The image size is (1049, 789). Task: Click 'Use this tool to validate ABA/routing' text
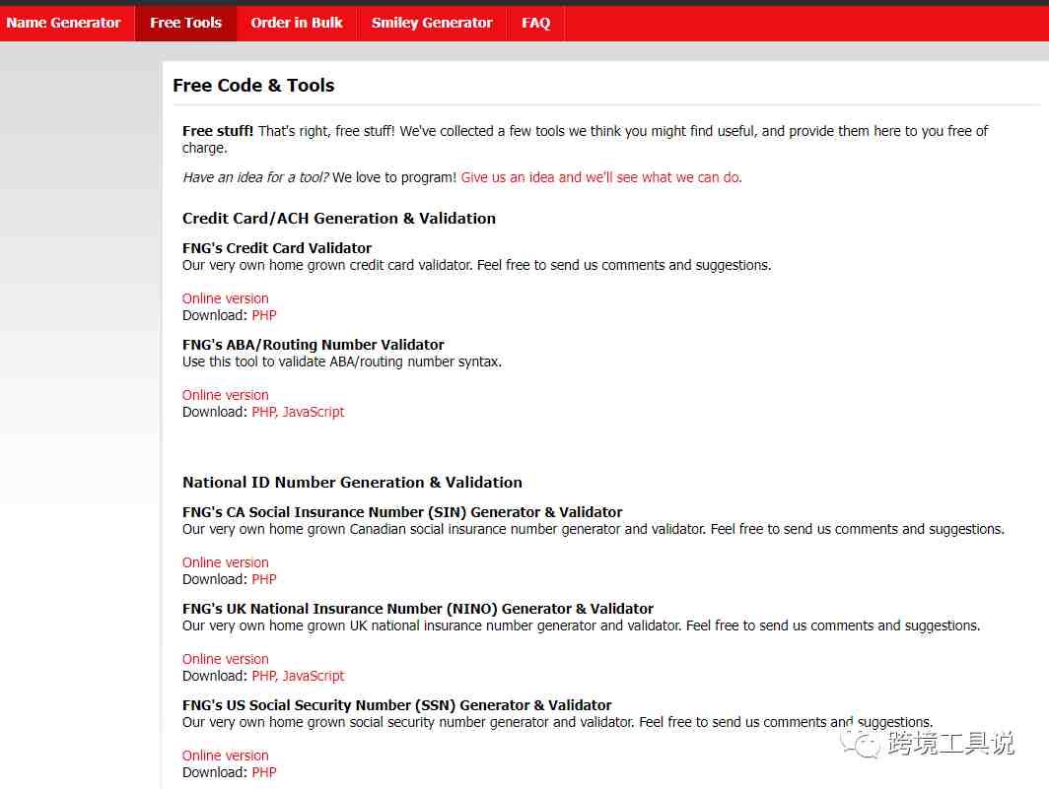coord(342,362)
